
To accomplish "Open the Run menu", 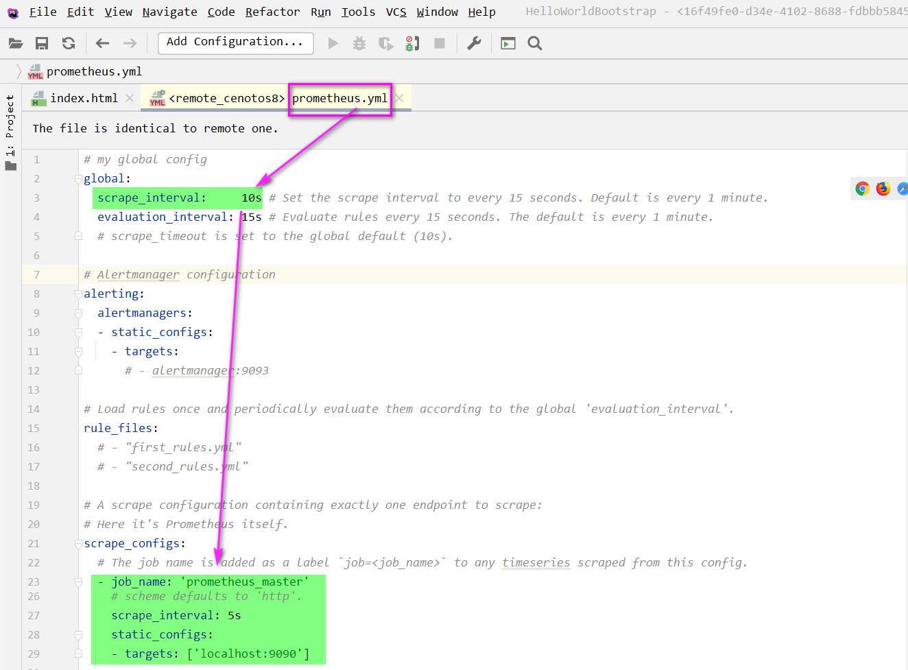I will coord(321,12).
